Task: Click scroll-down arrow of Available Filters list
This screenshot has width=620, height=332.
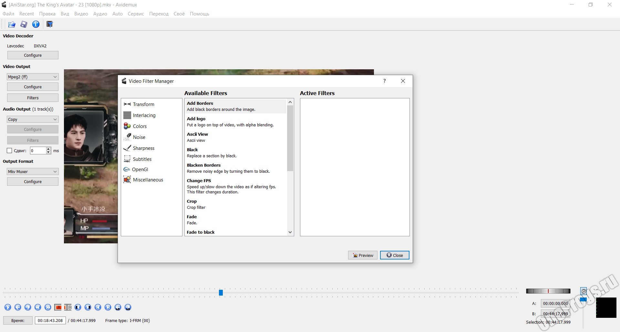Action: (290, 232)
